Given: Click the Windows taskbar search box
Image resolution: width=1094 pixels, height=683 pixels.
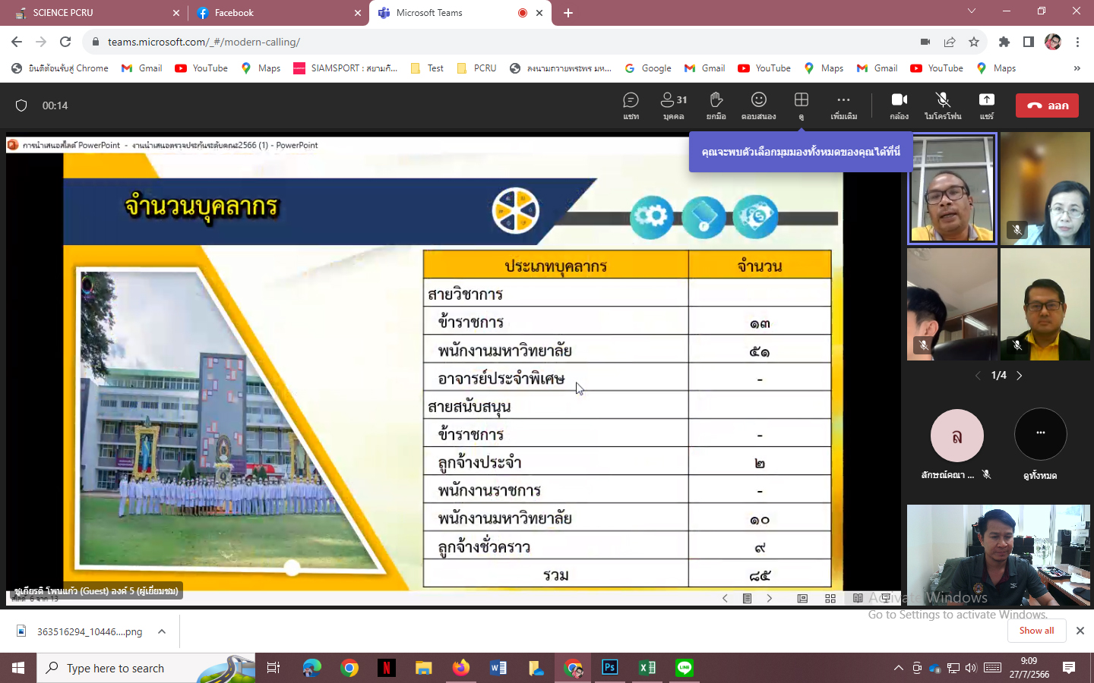Looking at the screenshot, I should tap(144, 668).
